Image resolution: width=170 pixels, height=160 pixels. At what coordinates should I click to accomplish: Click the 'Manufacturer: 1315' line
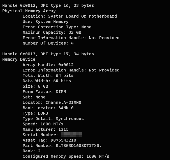[x=45, y=129]
